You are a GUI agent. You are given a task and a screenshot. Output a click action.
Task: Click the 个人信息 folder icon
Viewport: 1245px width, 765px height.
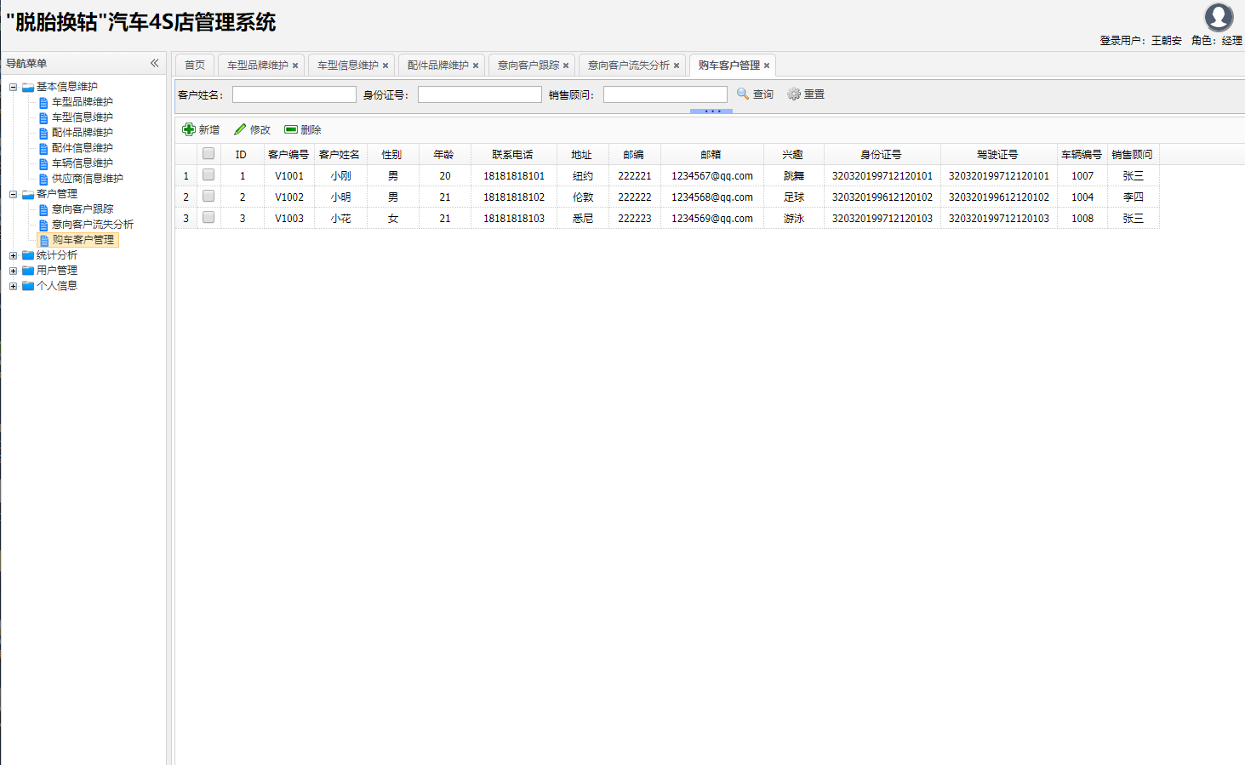tap(28, 286)
